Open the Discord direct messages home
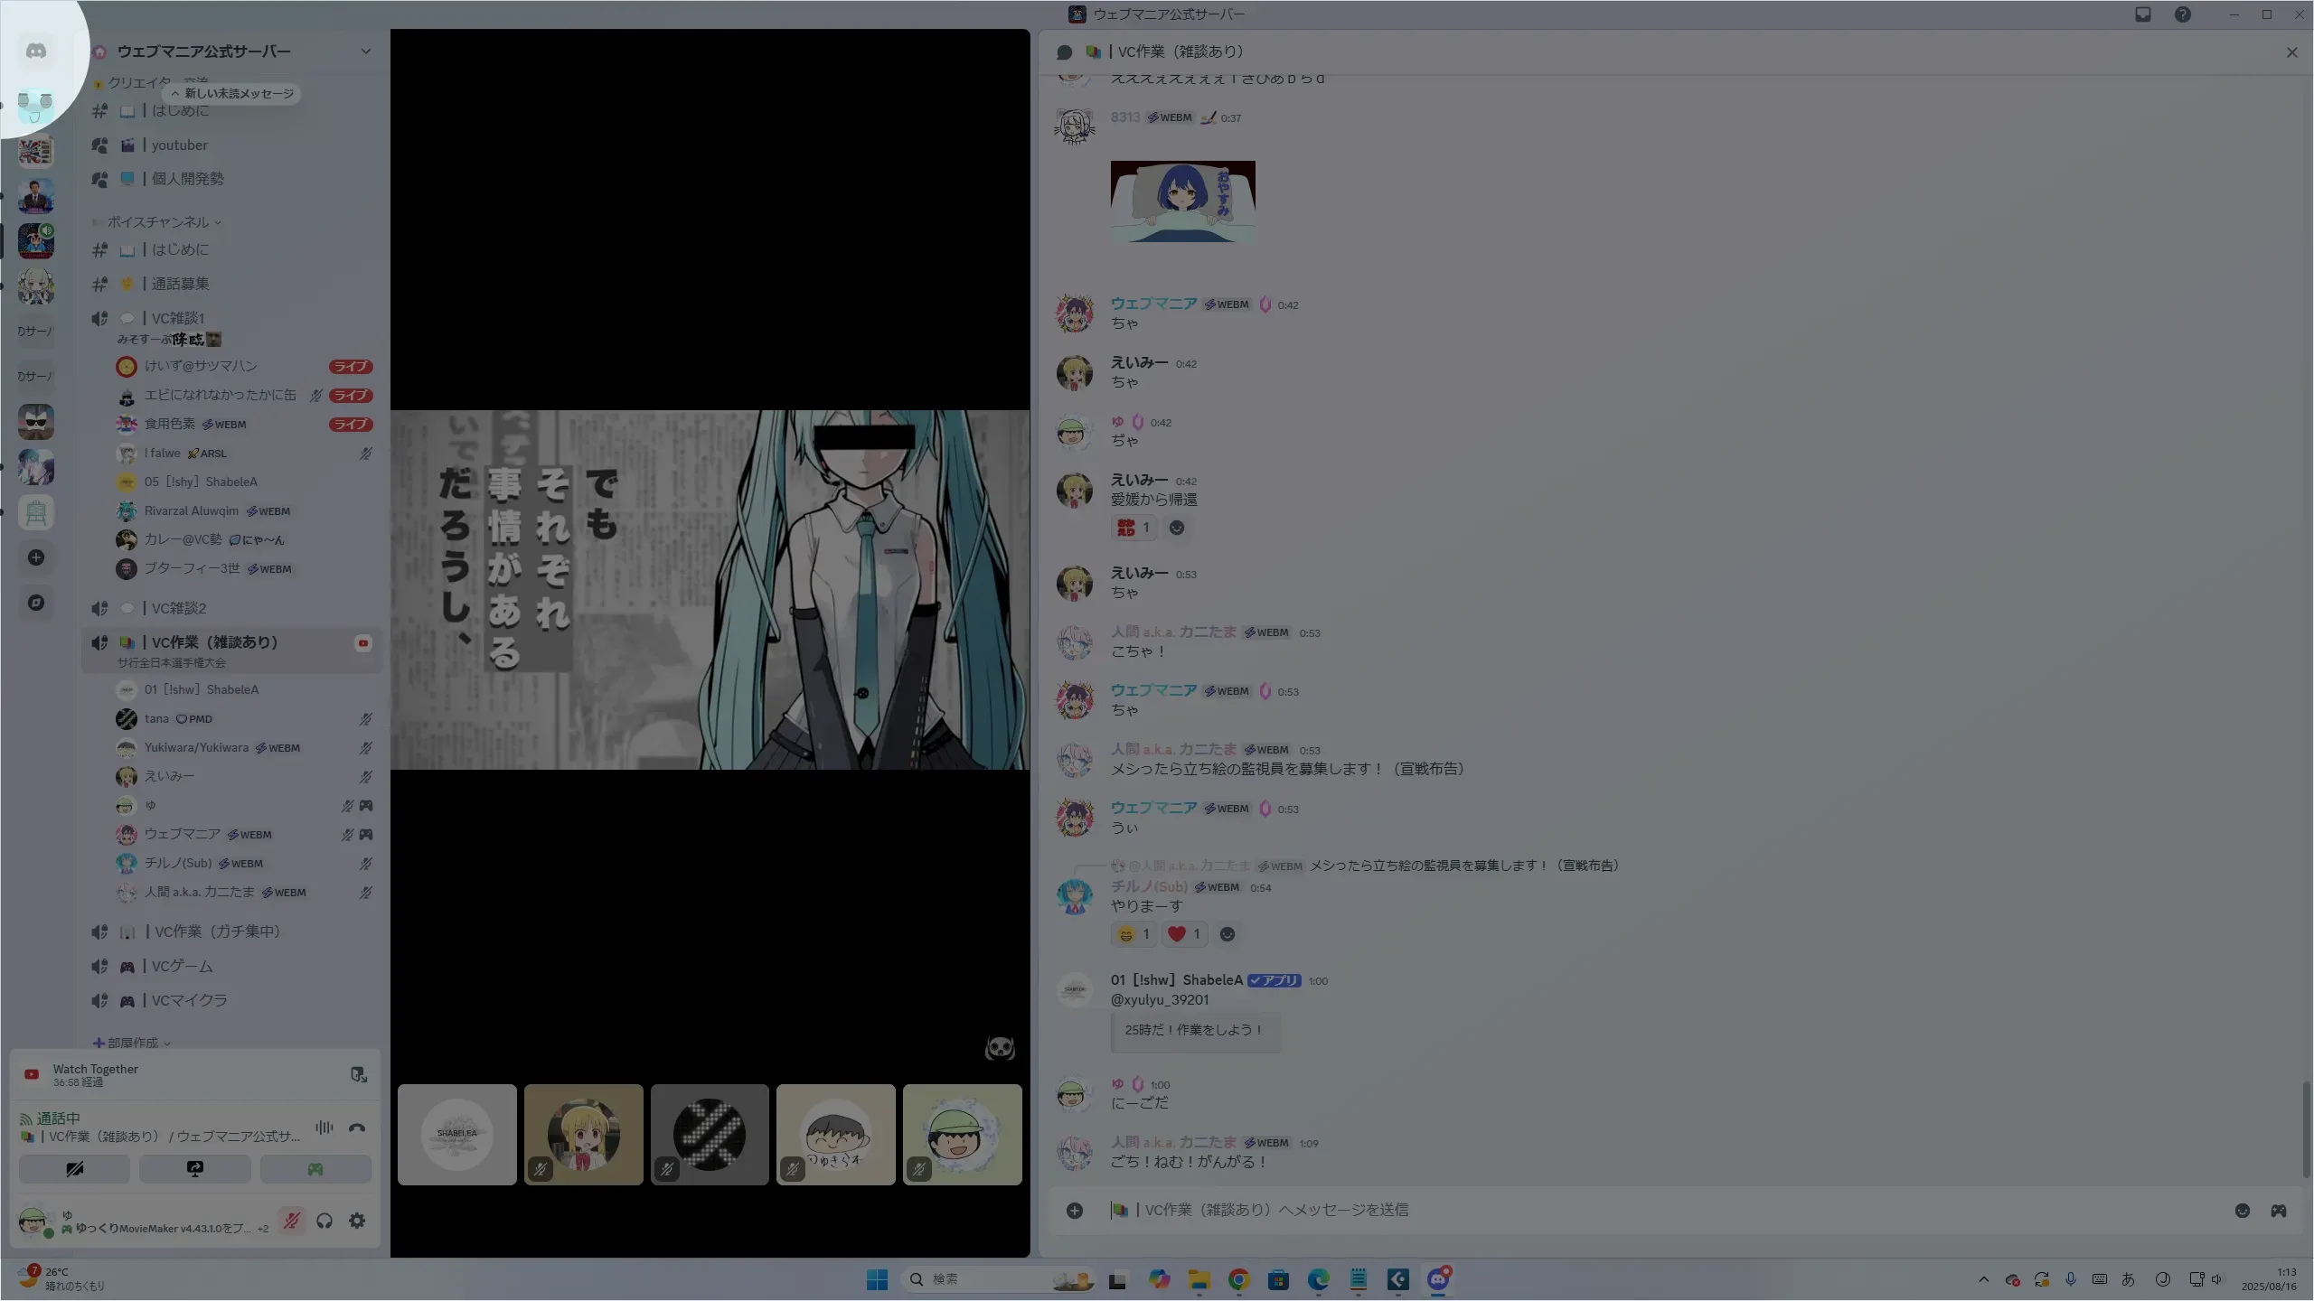Image resolution: width=2314 pixels, height=1301 pixels. [x=36, y=51]
